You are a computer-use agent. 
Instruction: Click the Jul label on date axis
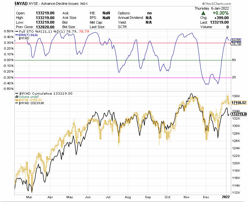110,198
